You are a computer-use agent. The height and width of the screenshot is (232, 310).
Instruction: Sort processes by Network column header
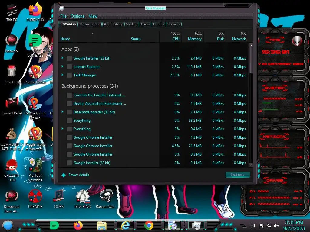click(237, 36)
